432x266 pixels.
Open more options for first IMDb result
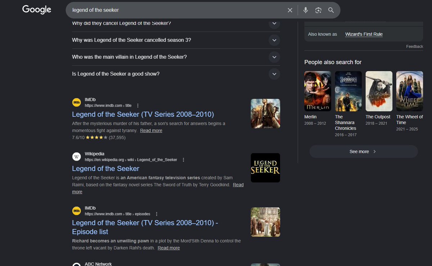tap(138, 105)
